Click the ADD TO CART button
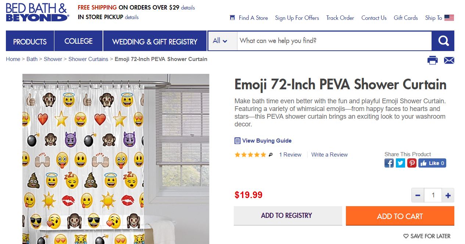The height and width of the screenshot is (244, 465). coord(400,216)
